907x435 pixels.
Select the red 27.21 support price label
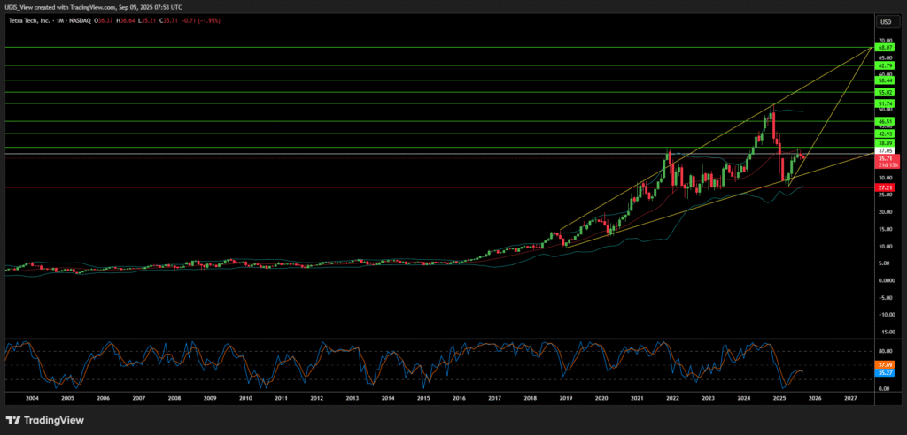pos(884,187)
